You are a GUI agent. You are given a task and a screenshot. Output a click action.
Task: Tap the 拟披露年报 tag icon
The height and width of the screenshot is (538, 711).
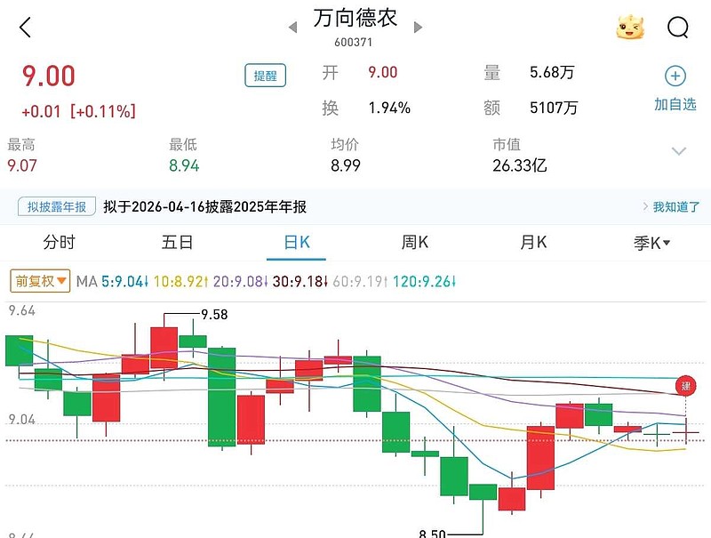coord(57,207)
